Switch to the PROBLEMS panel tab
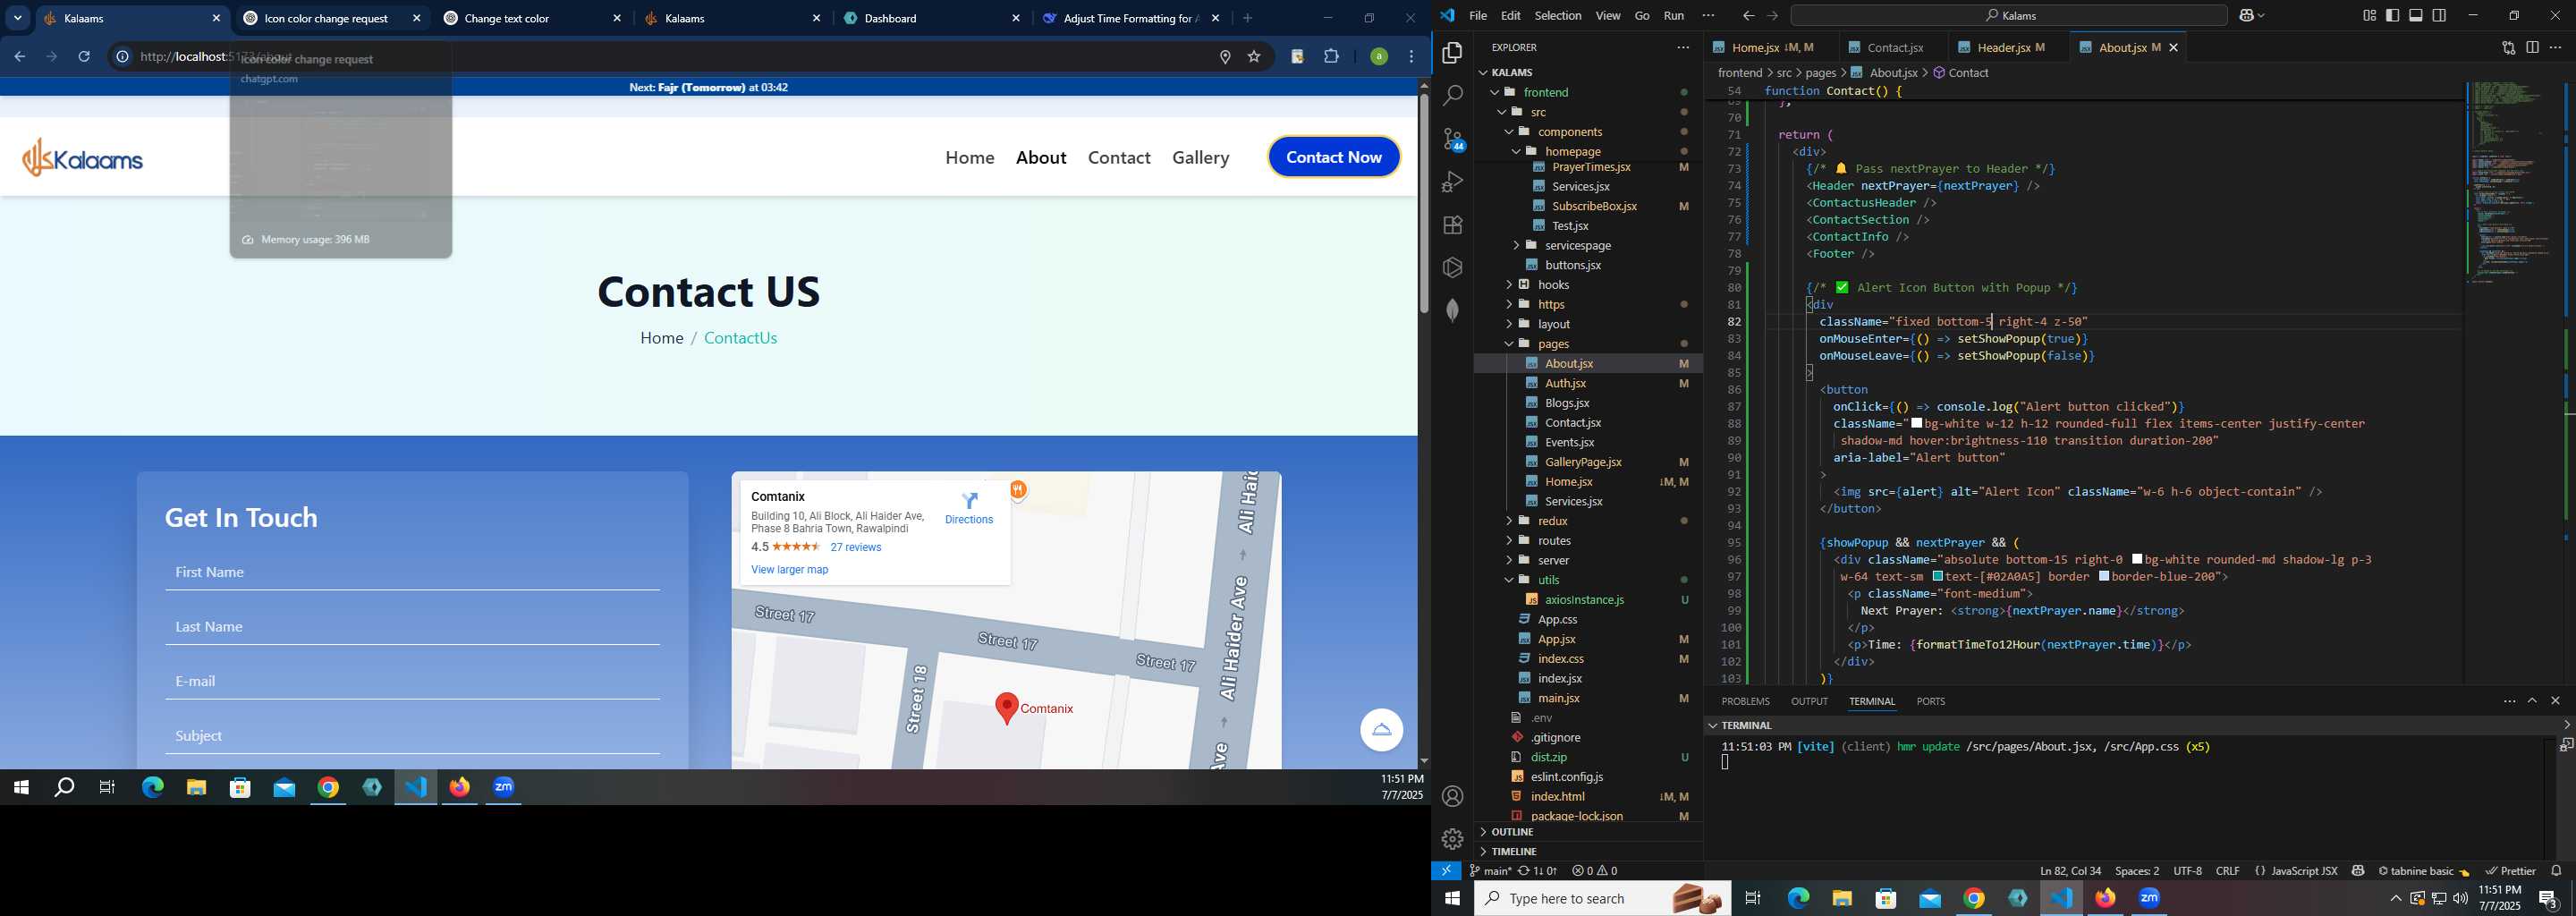Viewport: 2576px width, 916px height. pos(1745,702)
